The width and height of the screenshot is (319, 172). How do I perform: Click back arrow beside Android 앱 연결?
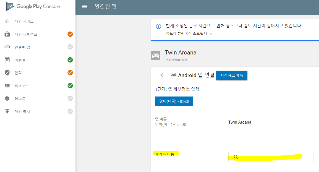[162, 75]
